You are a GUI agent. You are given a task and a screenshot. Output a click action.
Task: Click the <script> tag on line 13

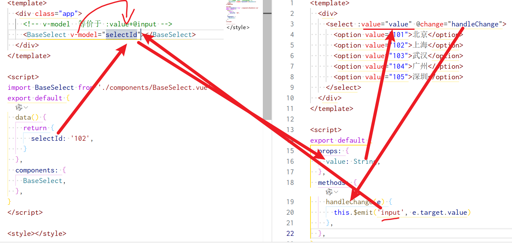pyautogui.click(x=326, y=130)
